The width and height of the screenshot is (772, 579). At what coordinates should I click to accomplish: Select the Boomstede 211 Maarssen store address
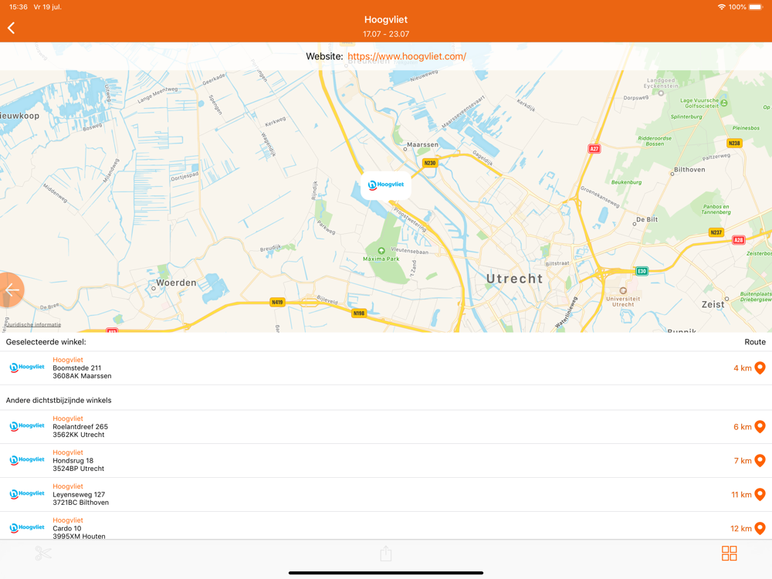point(82,372)
